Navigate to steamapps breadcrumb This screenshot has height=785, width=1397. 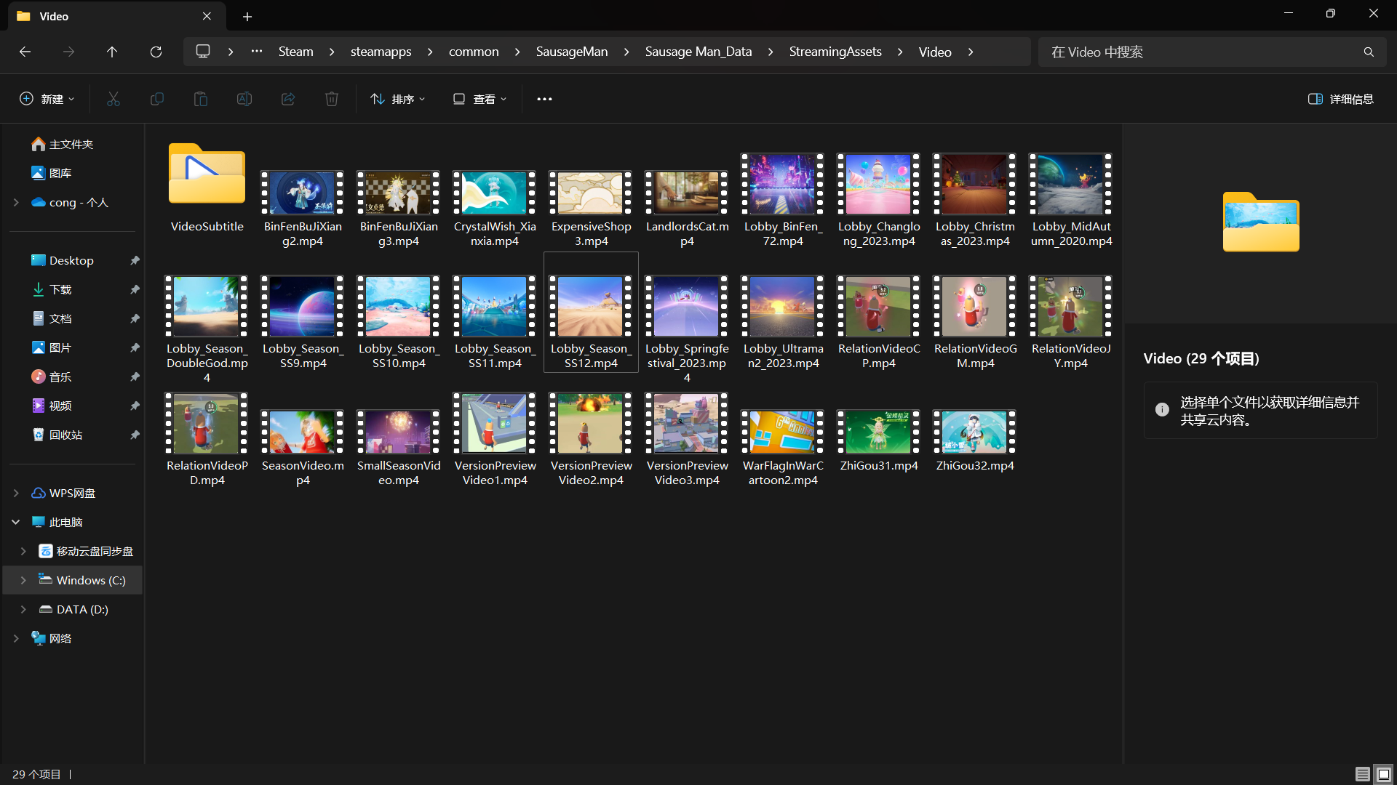pos(381,52)
